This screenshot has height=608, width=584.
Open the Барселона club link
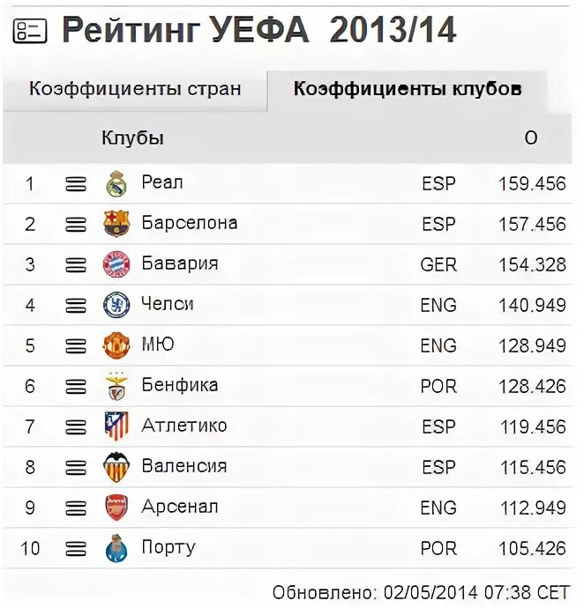point(190,223)
